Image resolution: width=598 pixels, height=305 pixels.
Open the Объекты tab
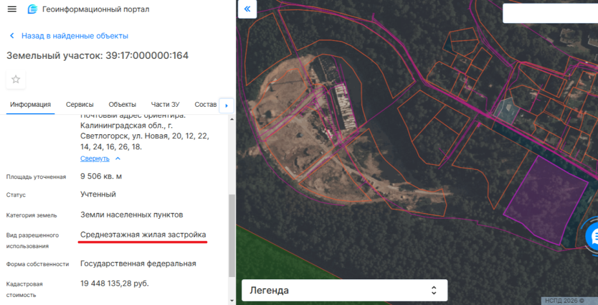122,104
